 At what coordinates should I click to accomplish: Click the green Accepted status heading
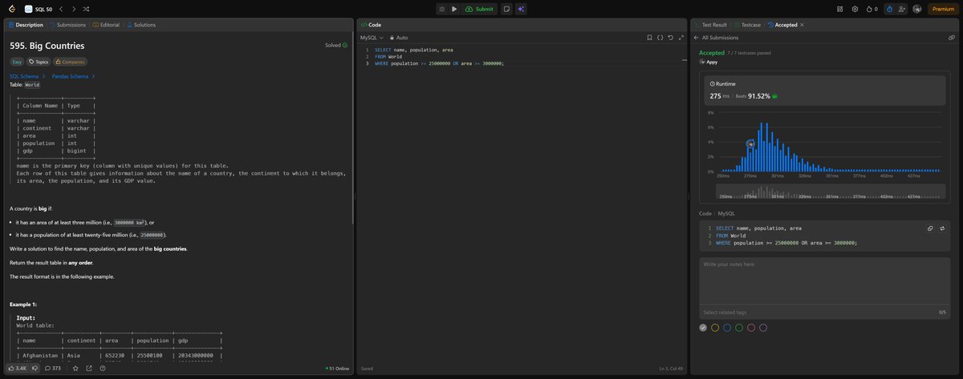712,53
